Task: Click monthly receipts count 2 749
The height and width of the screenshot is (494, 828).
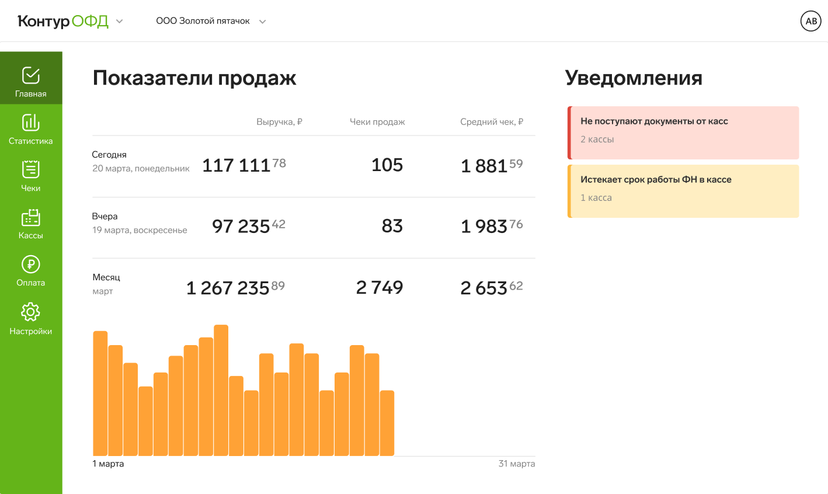Action: (380, 288)
